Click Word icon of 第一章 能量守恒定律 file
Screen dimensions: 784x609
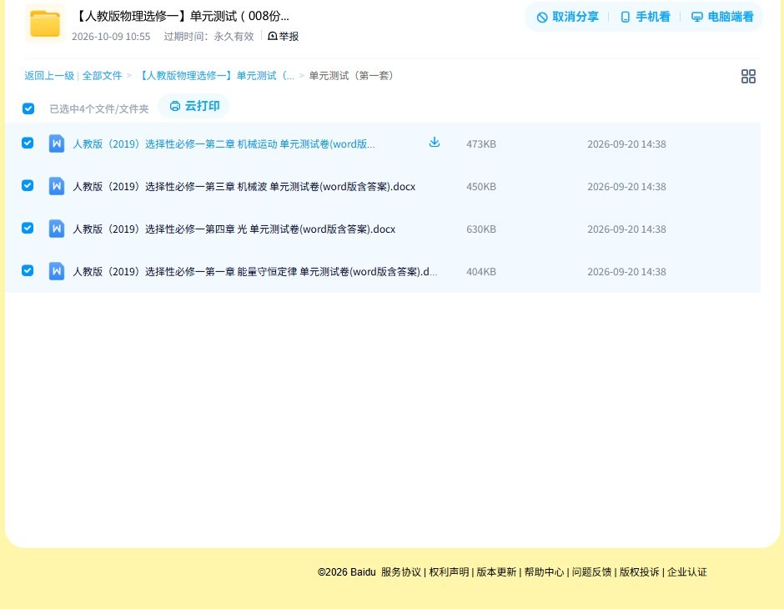point(57,271)
